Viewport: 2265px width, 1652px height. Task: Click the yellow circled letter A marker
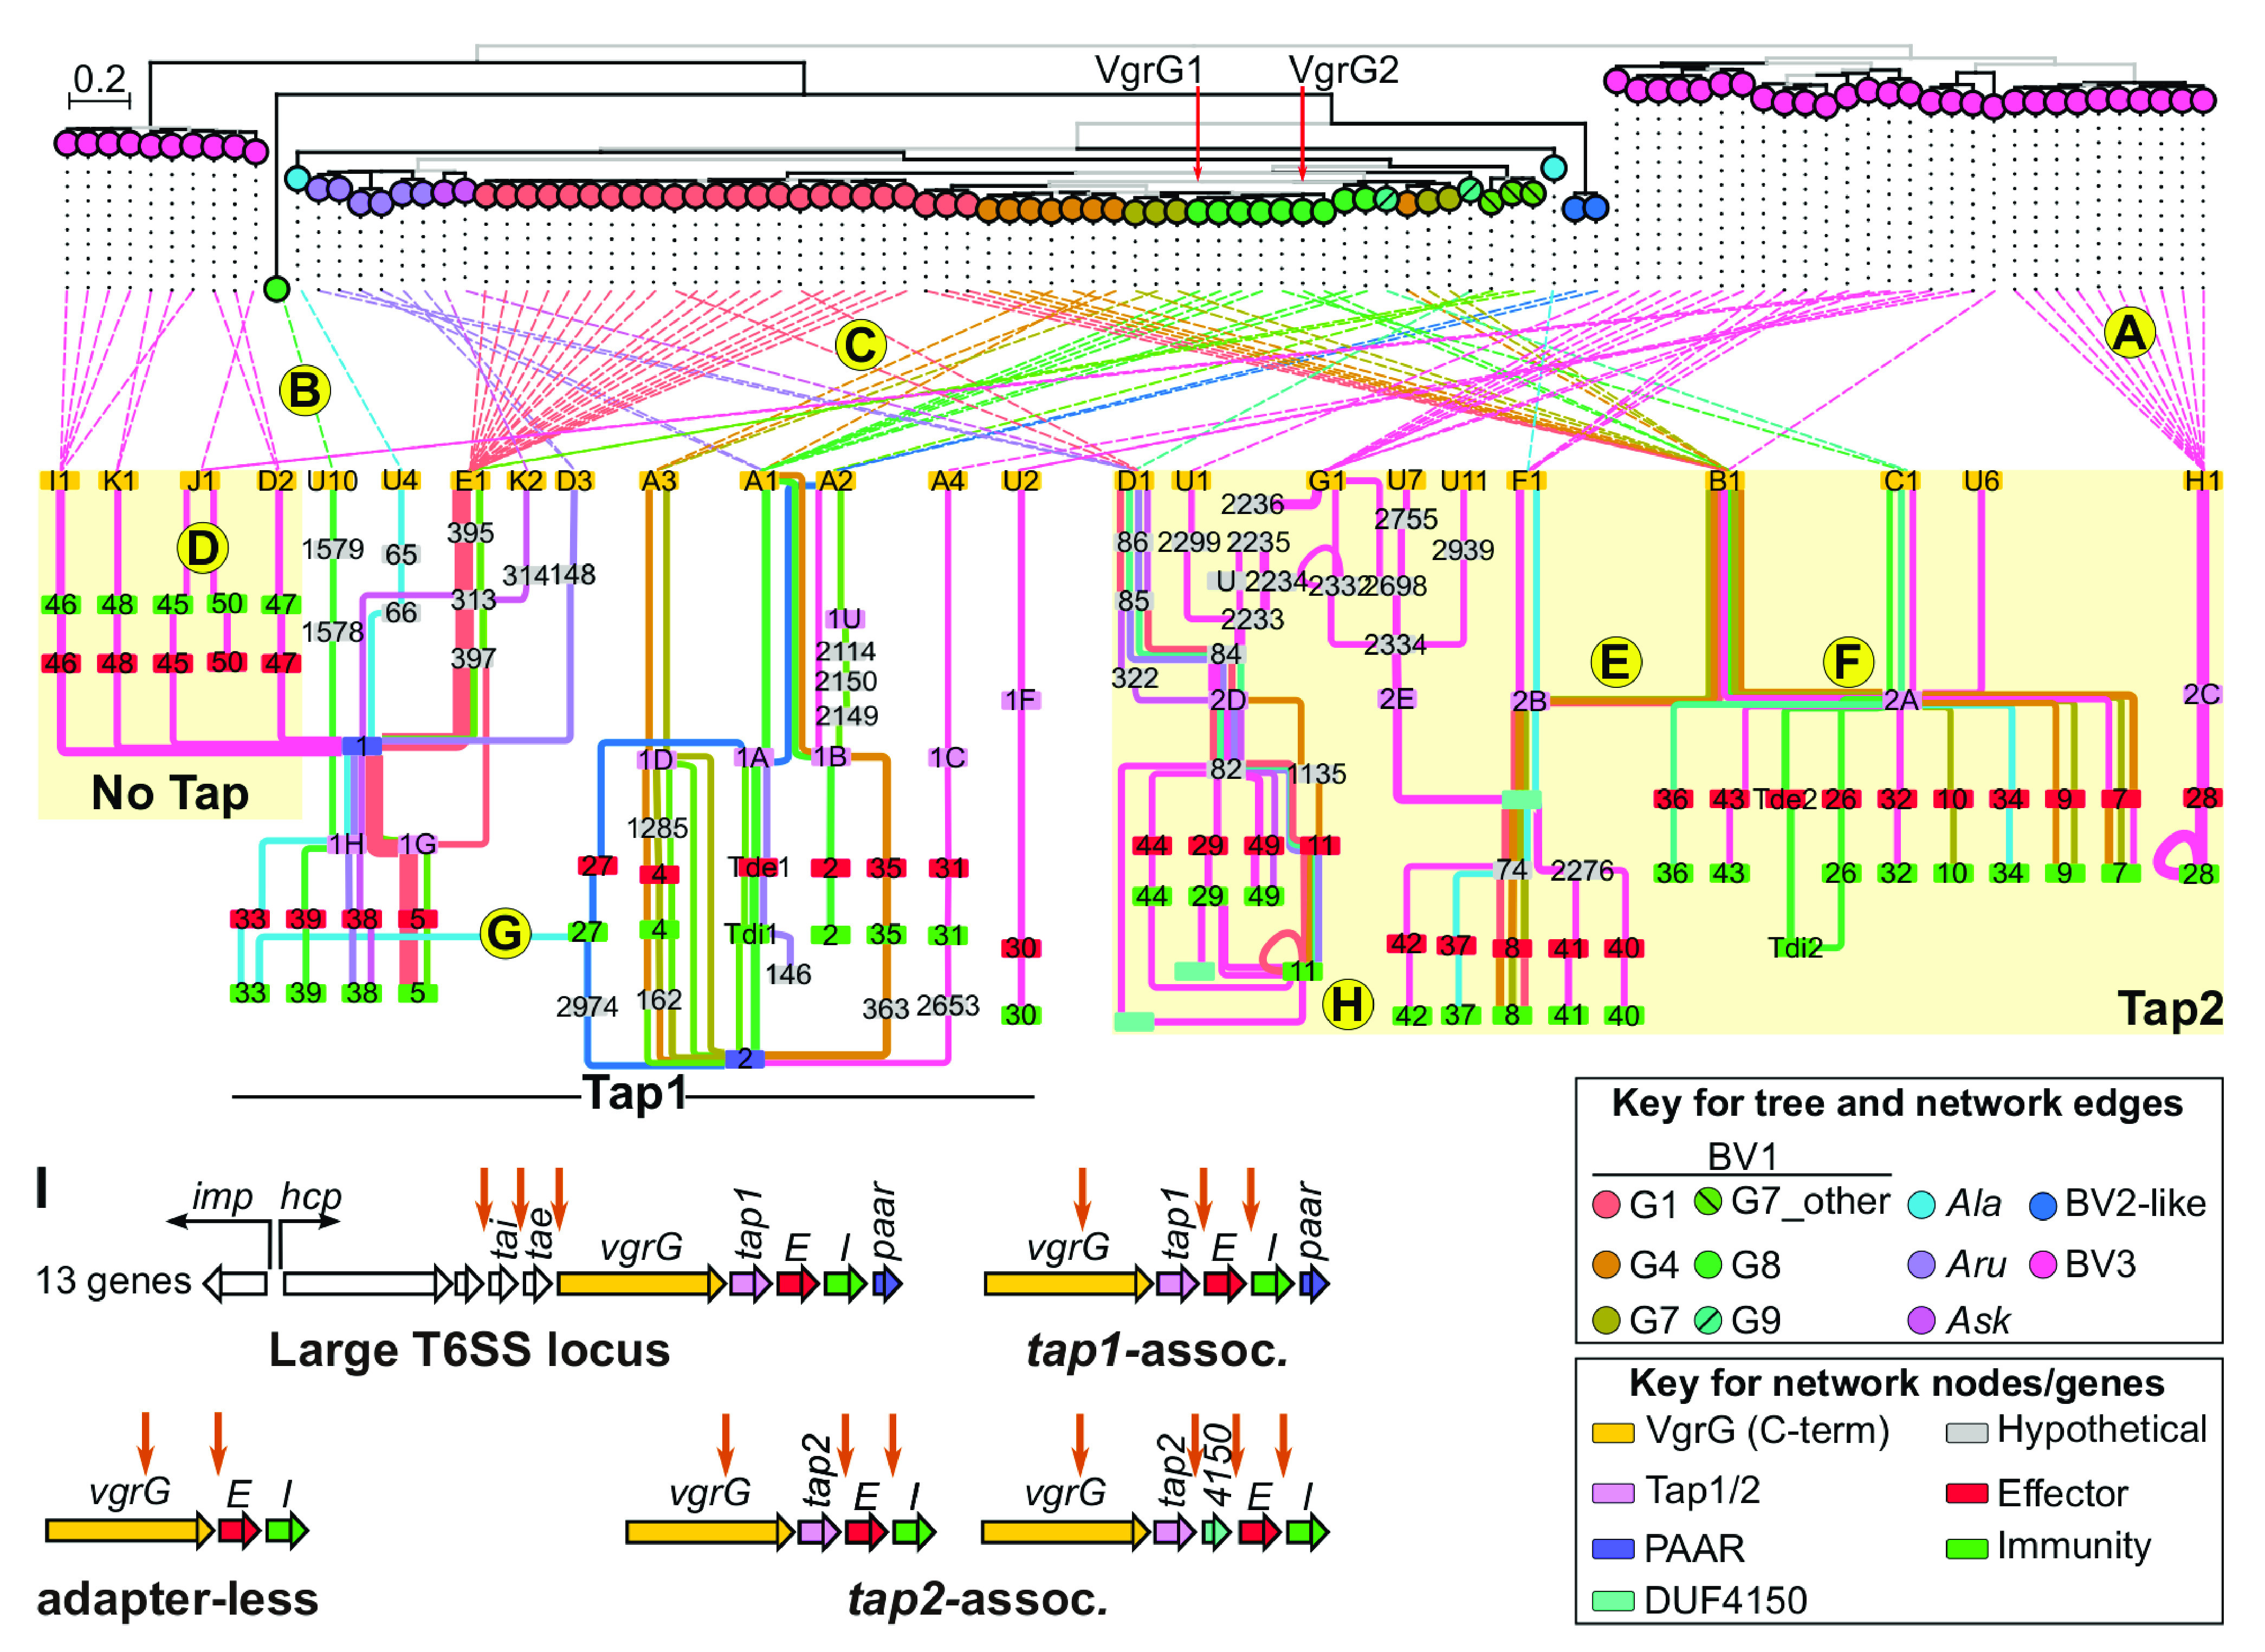pyautogui.click(x=2129, y=332)
